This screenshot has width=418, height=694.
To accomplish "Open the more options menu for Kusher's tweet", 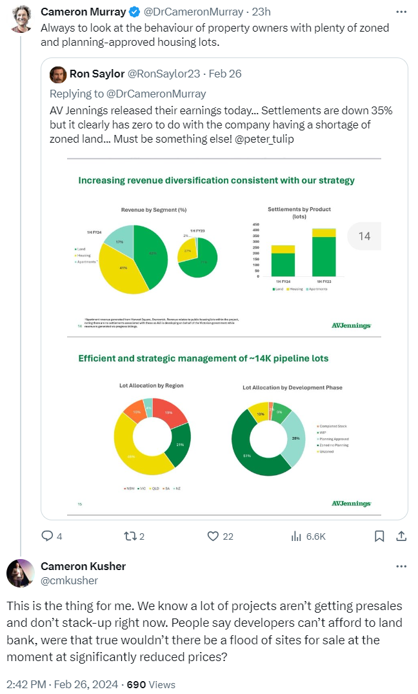I will [x=401, y=566].
